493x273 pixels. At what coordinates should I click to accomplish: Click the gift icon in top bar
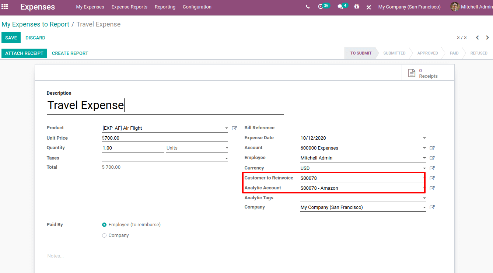click(x=356, y=7)
